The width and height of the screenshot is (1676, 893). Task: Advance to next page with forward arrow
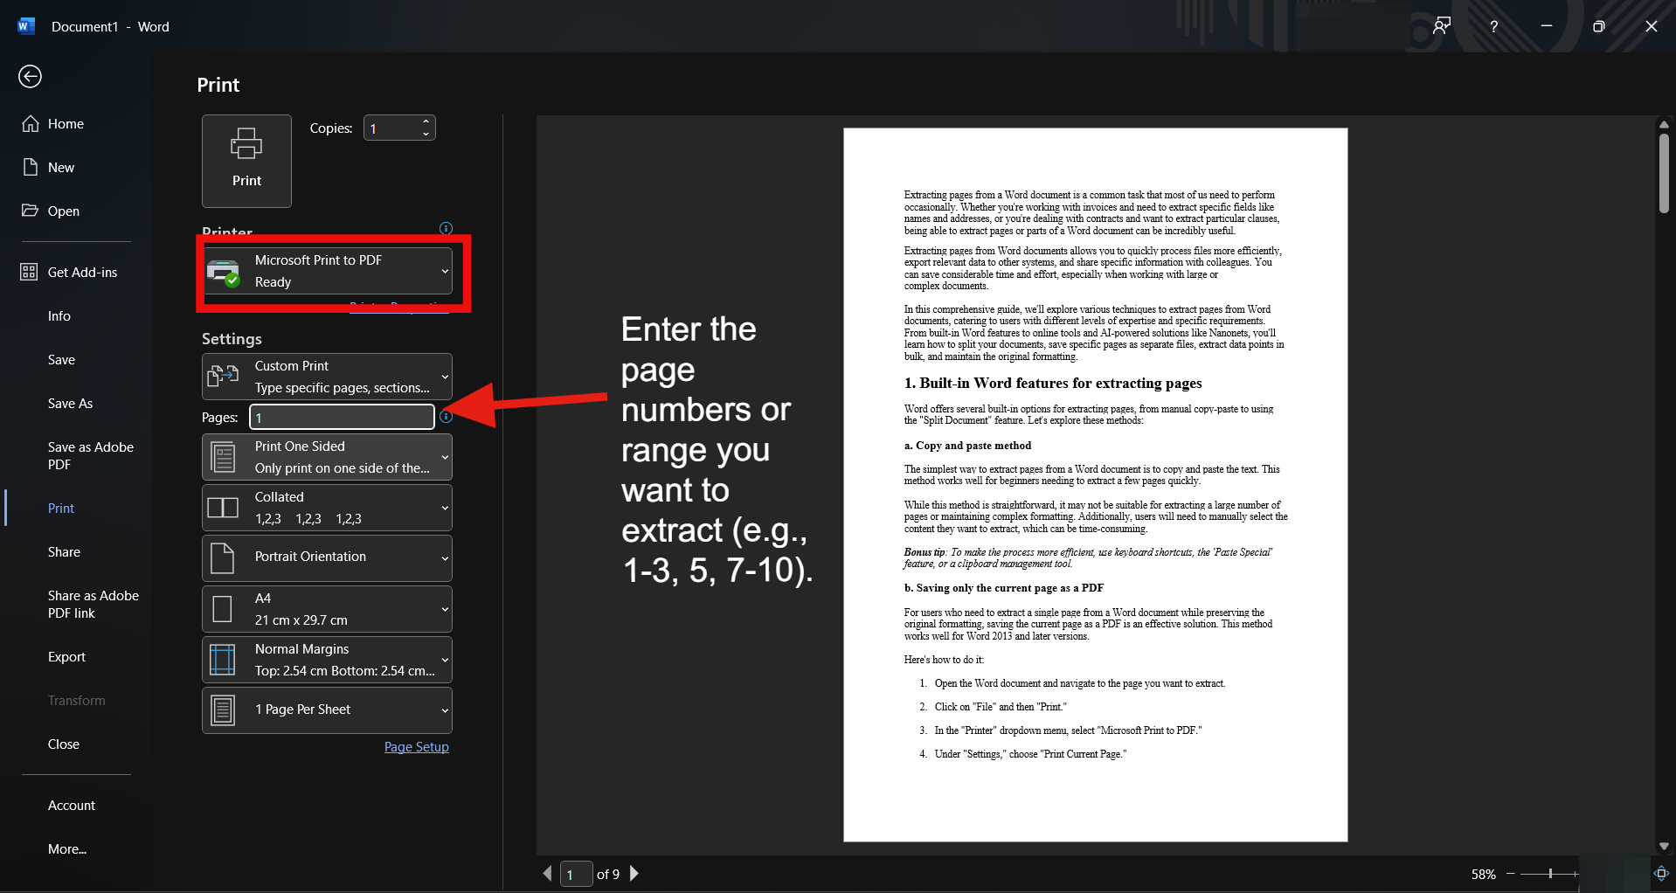click(x=634, y=873)
